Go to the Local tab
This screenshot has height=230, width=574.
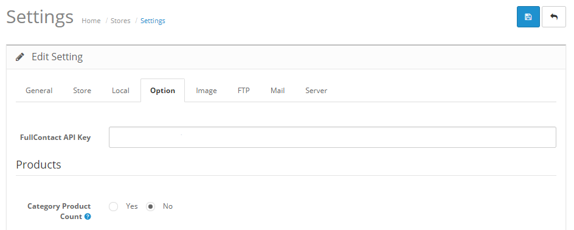point(120,91)
